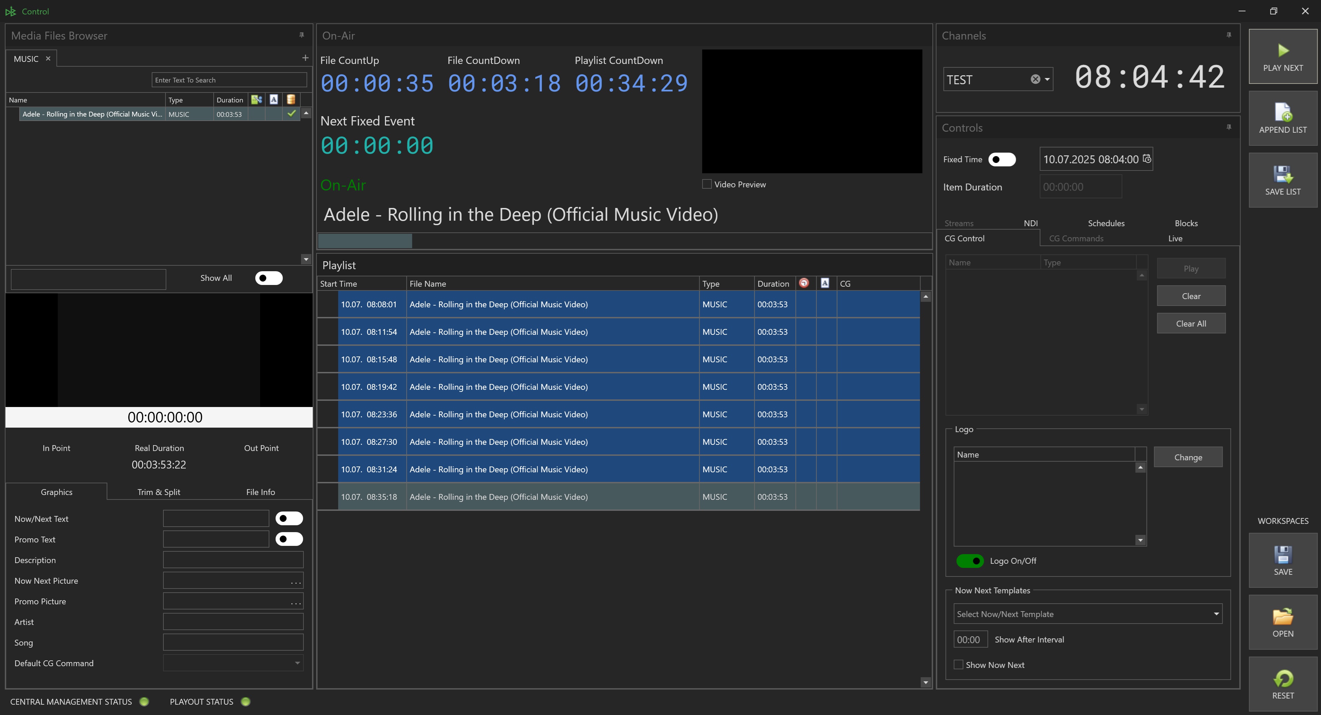
Task: Expand the TEST channel dropdown
Action: click(1047, 79)
